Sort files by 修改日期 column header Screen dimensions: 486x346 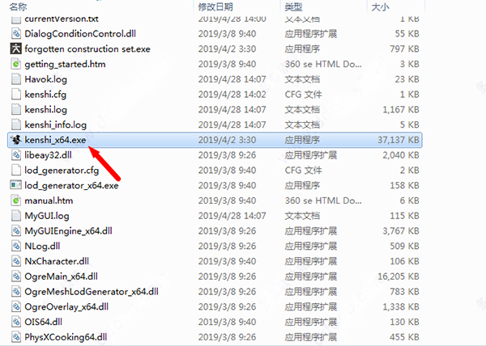point(215,6)
